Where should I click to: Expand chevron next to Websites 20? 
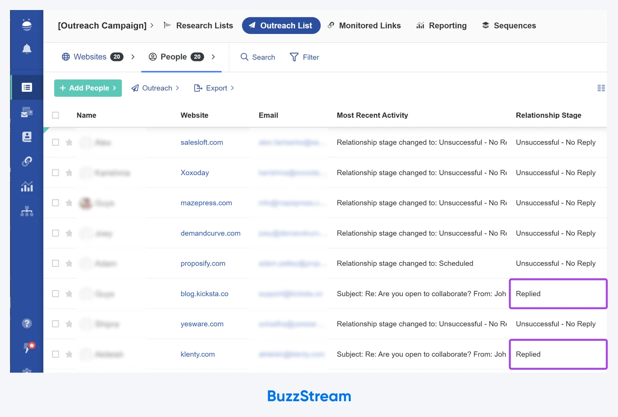[x=133, y=57]
